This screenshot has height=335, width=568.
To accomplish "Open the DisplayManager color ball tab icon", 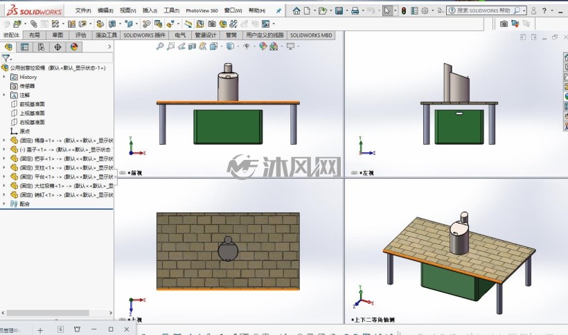I will click(x=74, y=46).
